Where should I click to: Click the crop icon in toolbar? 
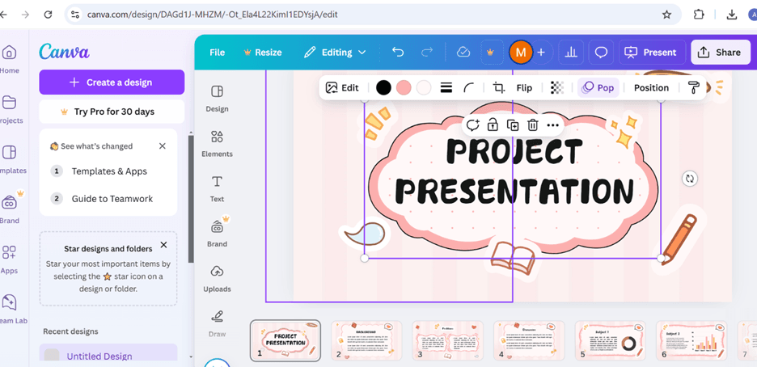499,88
